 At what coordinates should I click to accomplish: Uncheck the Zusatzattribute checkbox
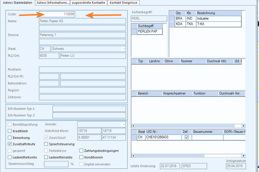click(10, 144)
